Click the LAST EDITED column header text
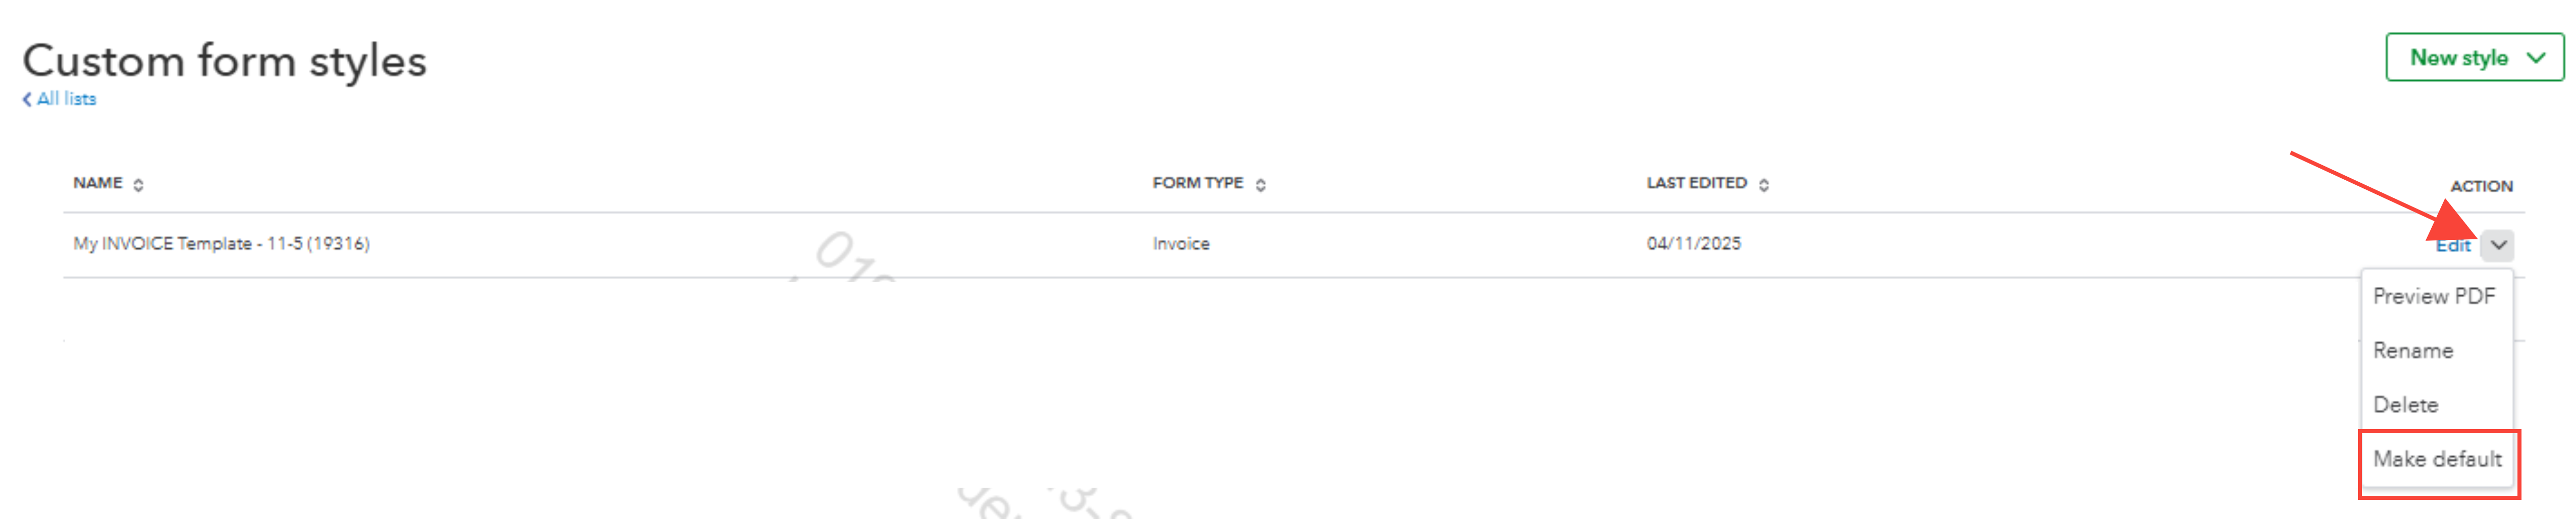This screenshot has width=2576, height=519. point(1696,183)
